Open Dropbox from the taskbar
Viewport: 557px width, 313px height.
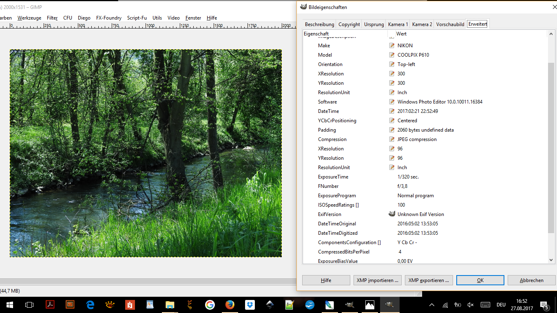(x=250, y=304)
